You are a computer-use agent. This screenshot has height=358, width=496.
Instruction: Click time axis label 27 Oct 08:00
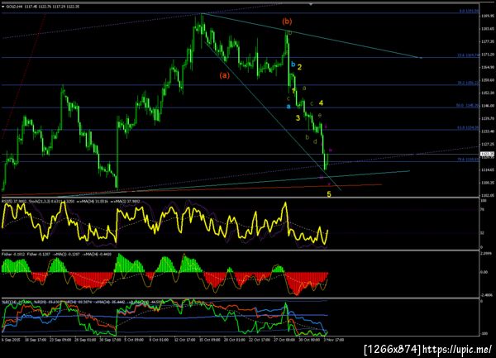coord(284,340)
